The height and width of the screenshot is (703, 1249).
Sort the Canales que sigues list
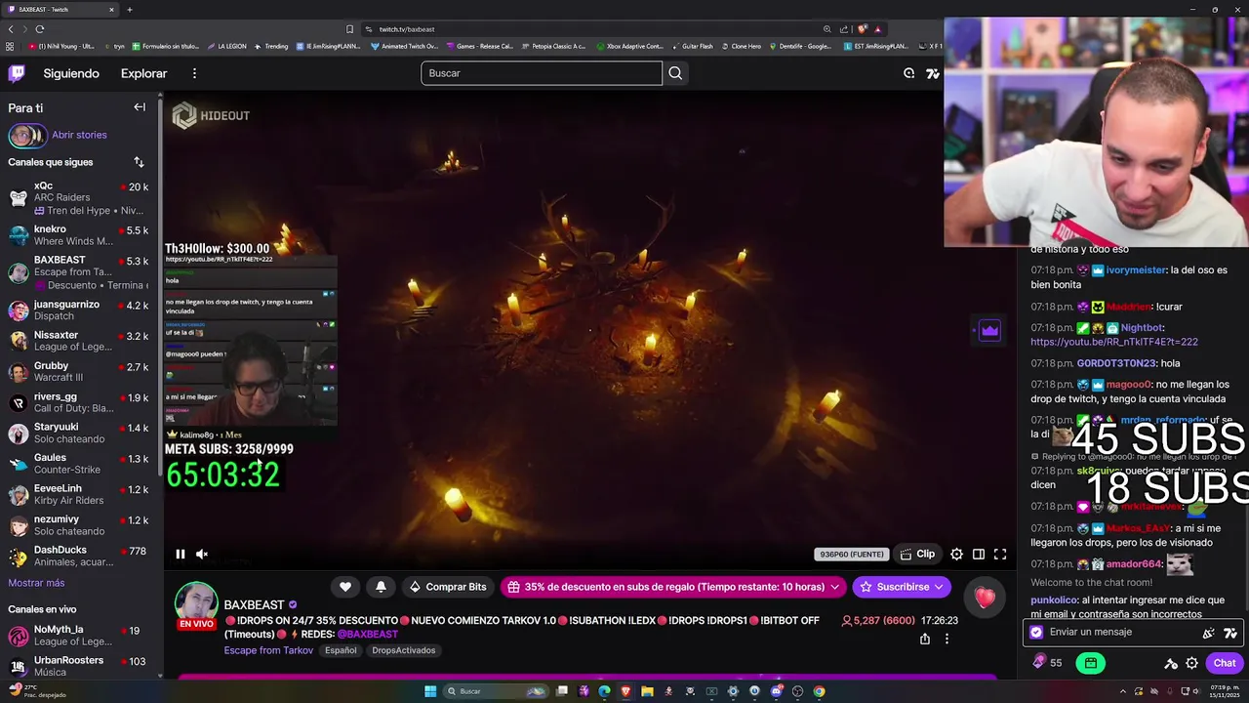coord(139,162)
